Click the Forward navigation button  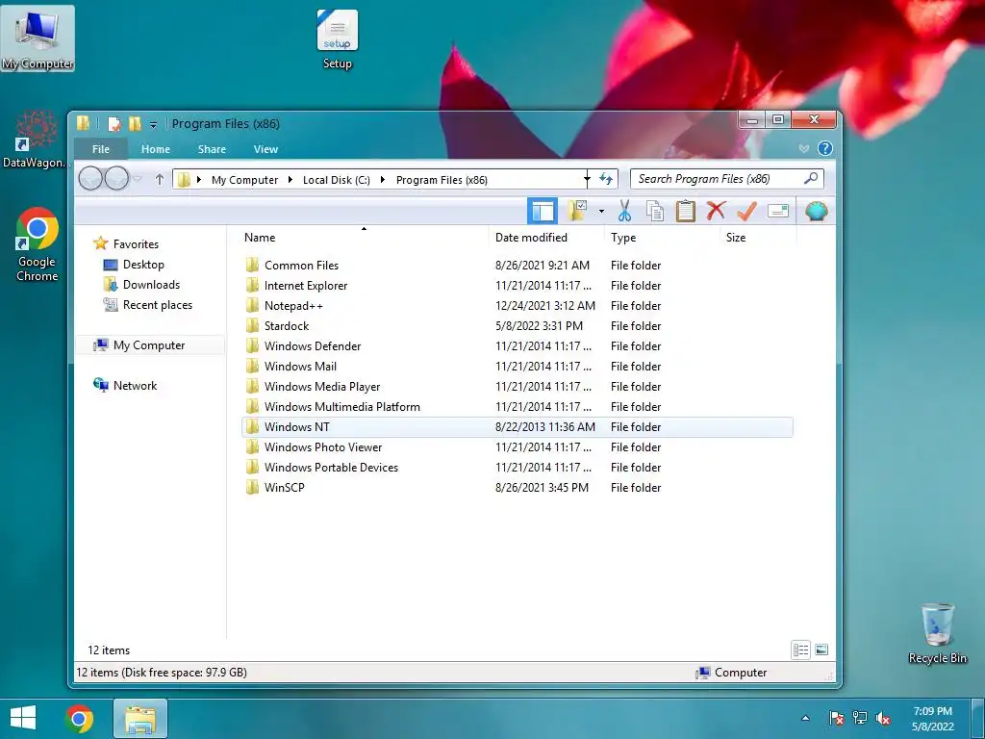coord(116,179)
